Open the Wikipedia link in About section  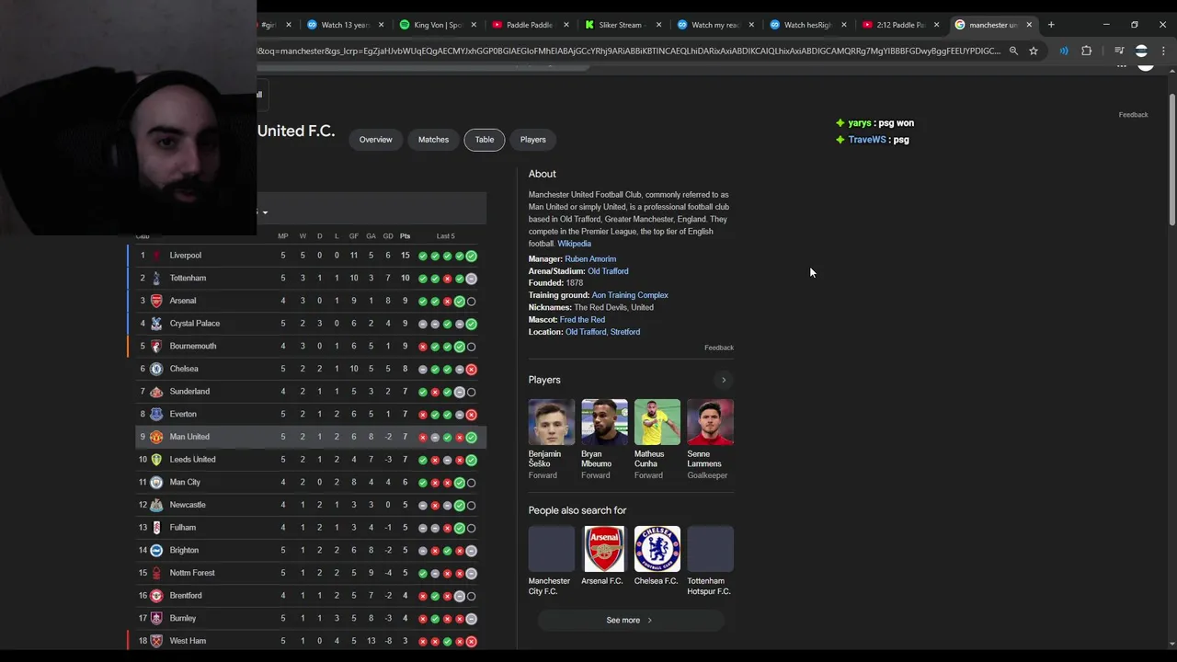pyautogui.click(x=574, y=244)
